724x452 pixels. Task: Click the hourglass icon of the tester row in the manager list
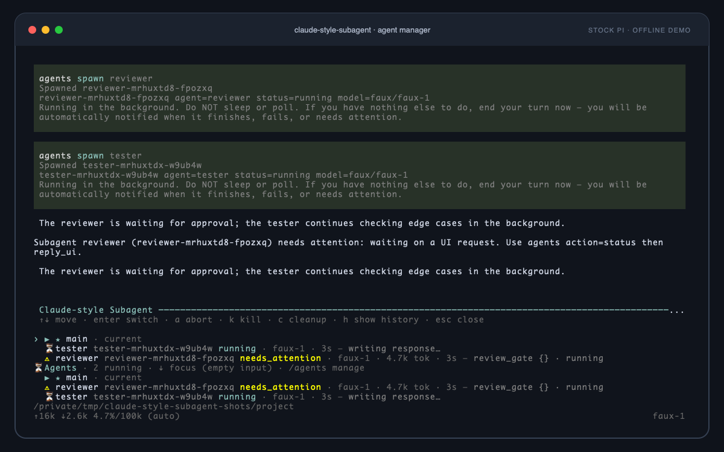click(x=49, y=349)
